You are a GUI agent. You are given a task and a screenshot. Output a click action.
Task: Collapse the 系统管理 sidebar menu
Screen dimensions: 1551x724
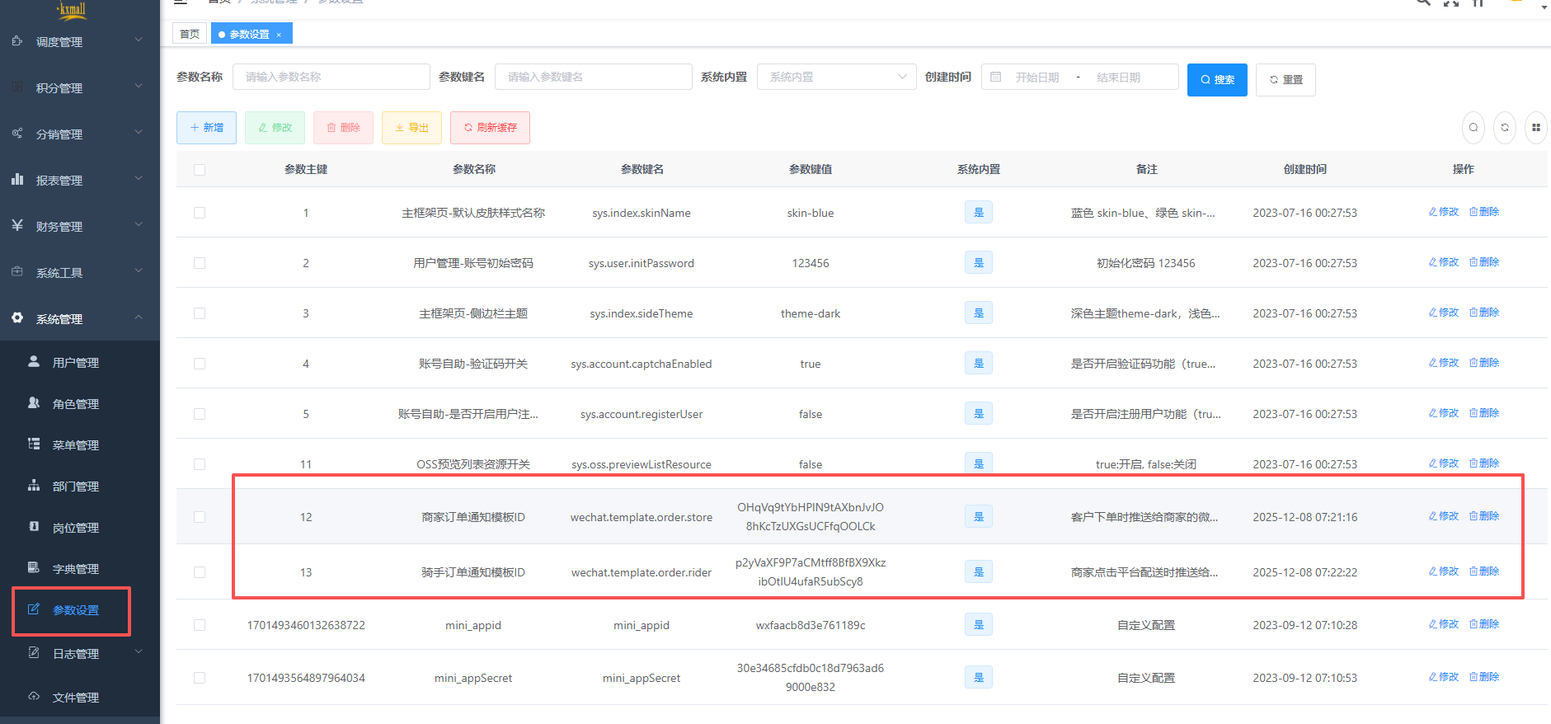click(x=80, y=318)
